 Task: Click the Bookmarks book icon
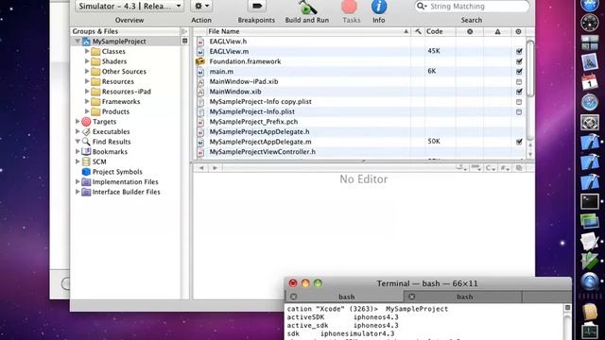pyautogui.click(x=86, y=151)
